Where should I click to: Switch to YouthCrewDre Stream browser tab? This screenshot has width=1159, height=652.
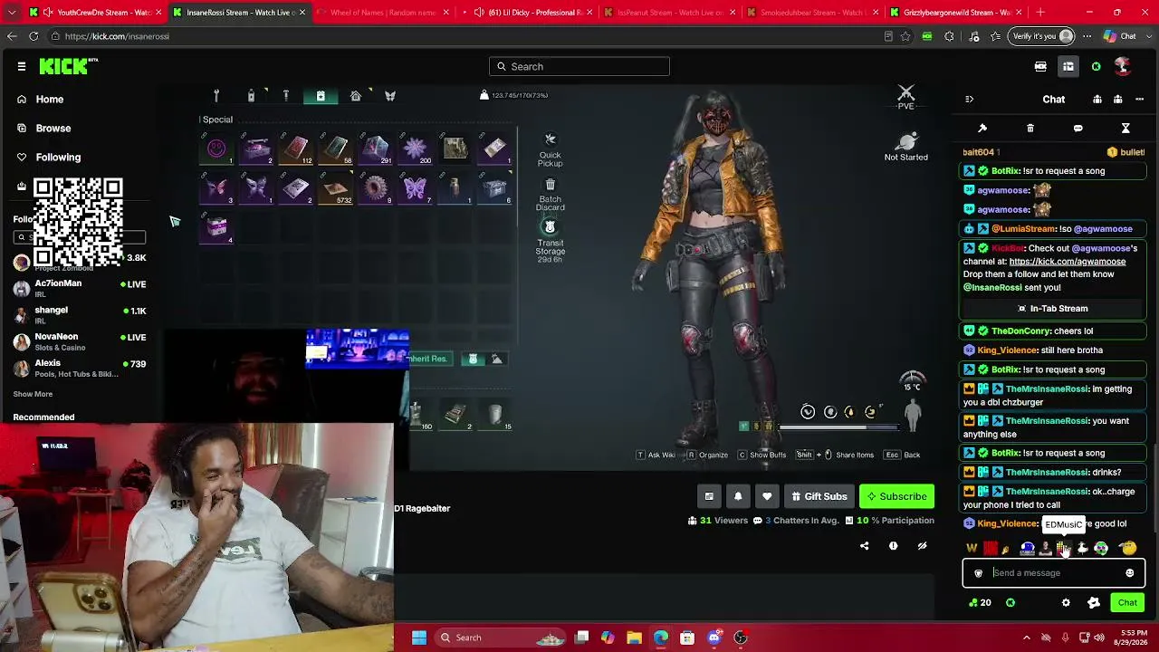[95, 13]
